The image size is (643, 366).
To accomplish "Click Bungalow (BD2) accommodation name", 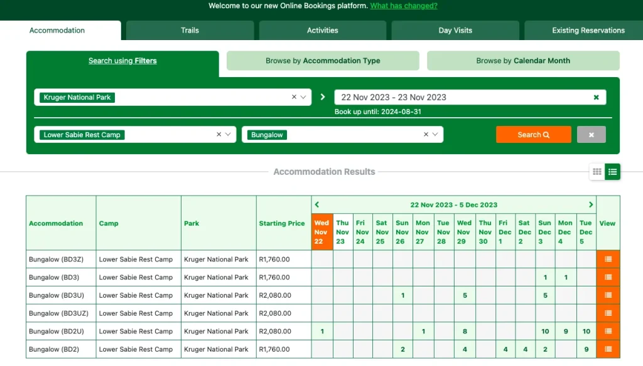I will tap(54, 349).
